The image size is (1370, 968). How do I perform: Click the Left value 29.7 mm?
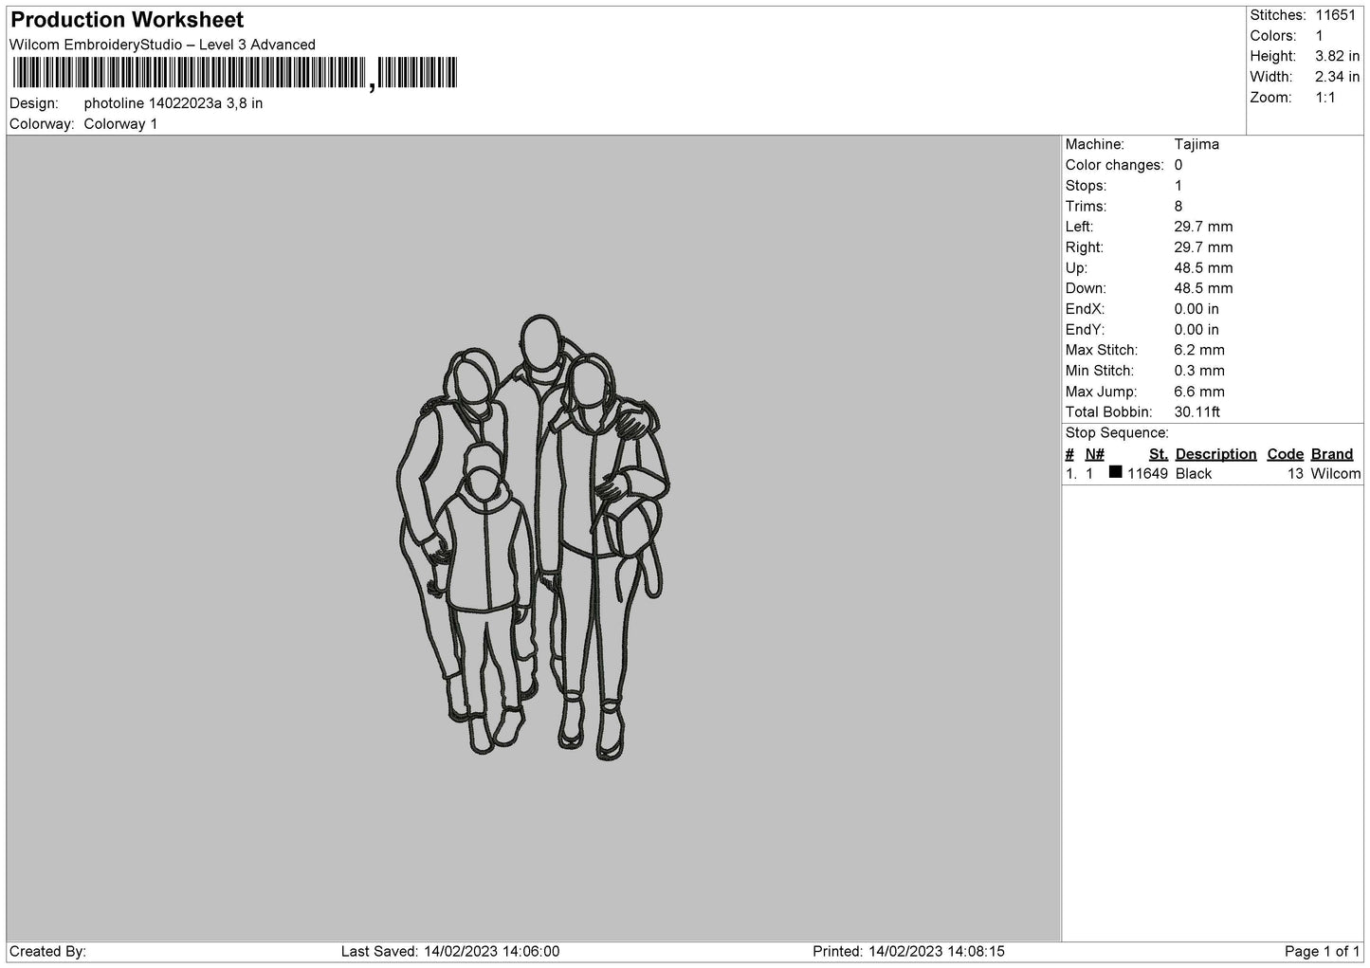(1203, 227)
